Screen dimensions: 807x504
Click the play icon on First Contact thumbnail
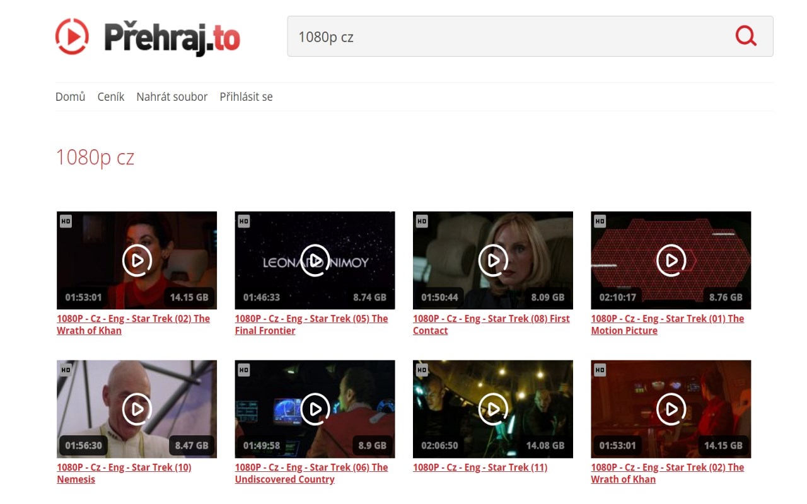click(492, 260)
